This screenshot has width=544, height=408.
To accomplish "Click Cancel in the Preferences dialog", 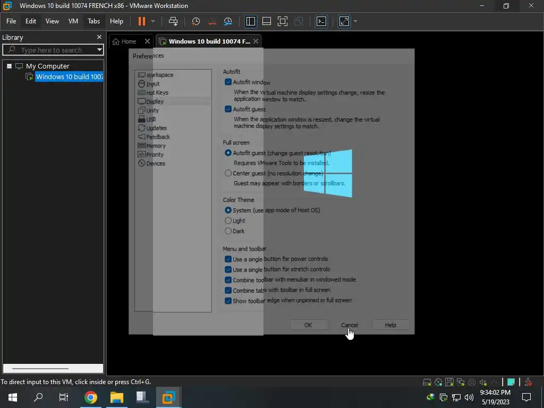I will coord(349,325).
